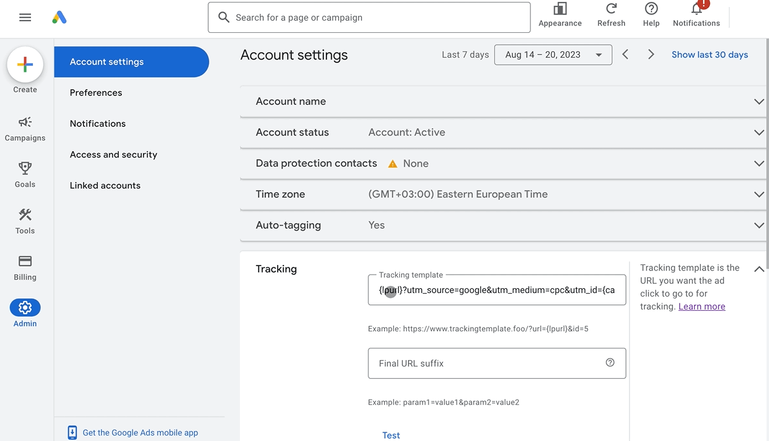Expand the Time zone section
The height and width of the screenshot is (441, 769).
pos(759,194)
